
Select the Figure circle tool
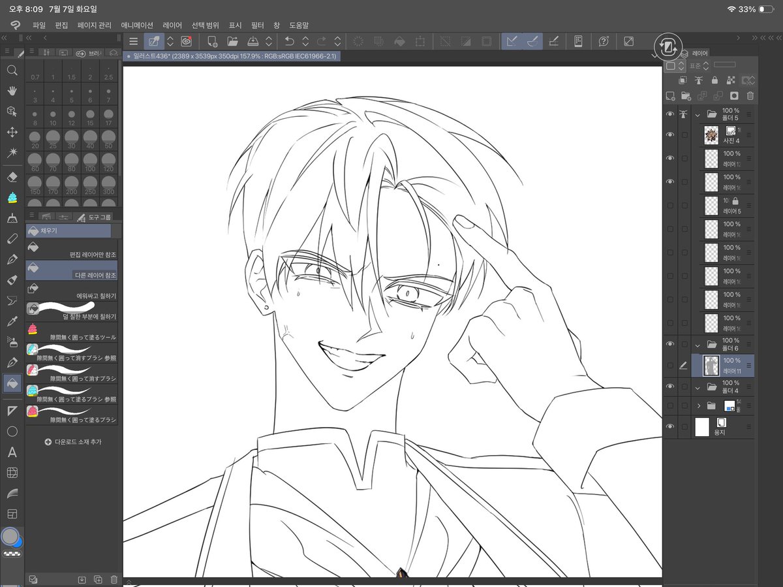coord(12,432)
